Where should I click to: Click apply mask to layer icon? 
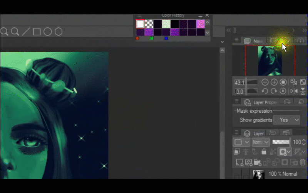[294, 162]
